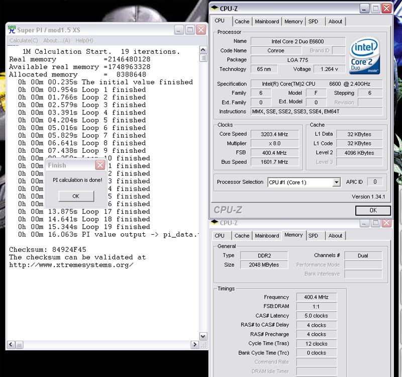
Task: Click the Intel Core 2 Duo logo
Action: pos(365,56)
